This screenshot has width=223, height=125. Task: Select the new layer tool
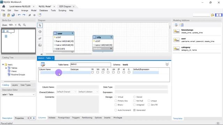tap(40, 45)
